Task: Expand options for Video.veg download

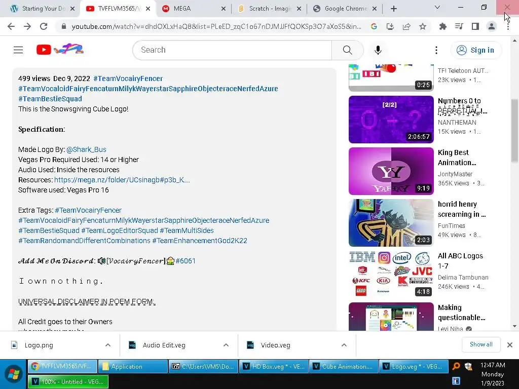Action: pyautogui.click(x=344, y=345)
